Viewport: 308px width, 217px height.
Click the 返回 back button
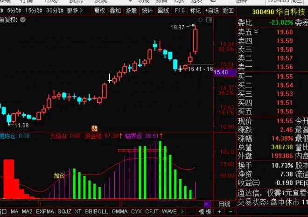[228, 10]
